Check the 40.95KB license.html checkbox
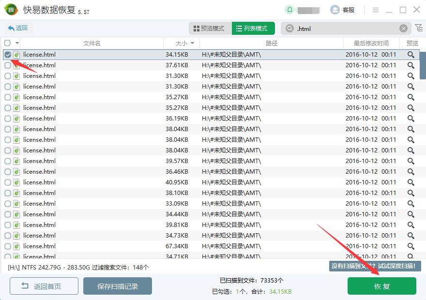Viewport: 426px width, 300px height. coord(8,182)
